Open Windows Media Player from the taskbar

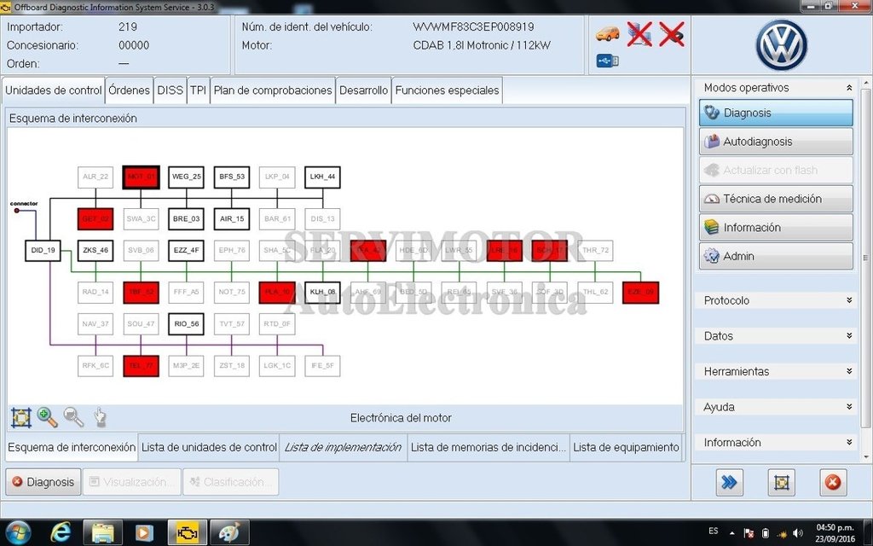coord(143,532)
